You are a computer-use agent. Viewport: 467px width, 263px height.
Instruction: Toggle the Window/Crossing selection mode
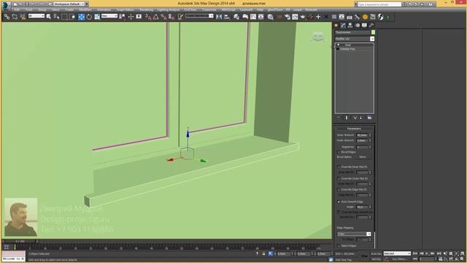(x=72, y=17)
